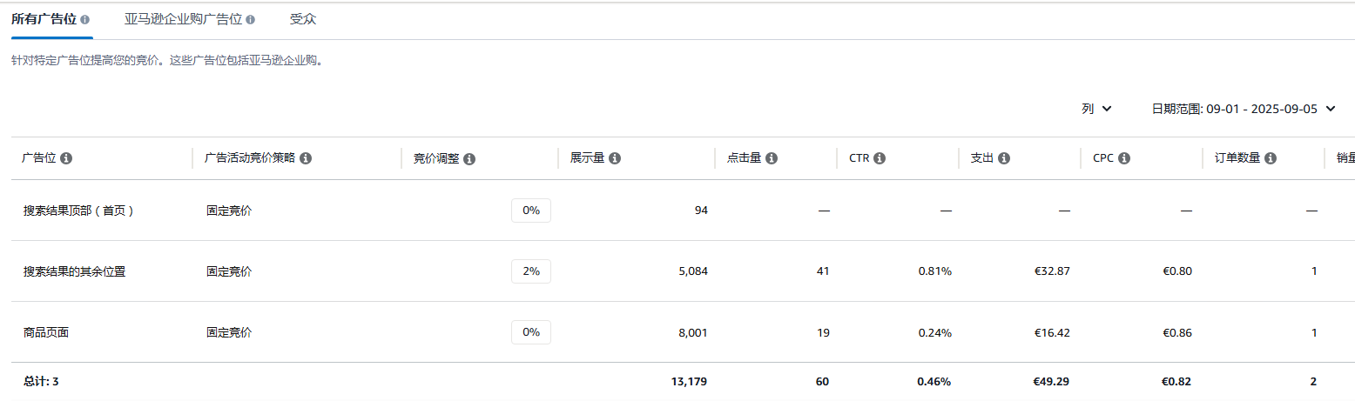
Task: Click the 搜索结果的其余位置 placement row
Action: click(677, 271)
